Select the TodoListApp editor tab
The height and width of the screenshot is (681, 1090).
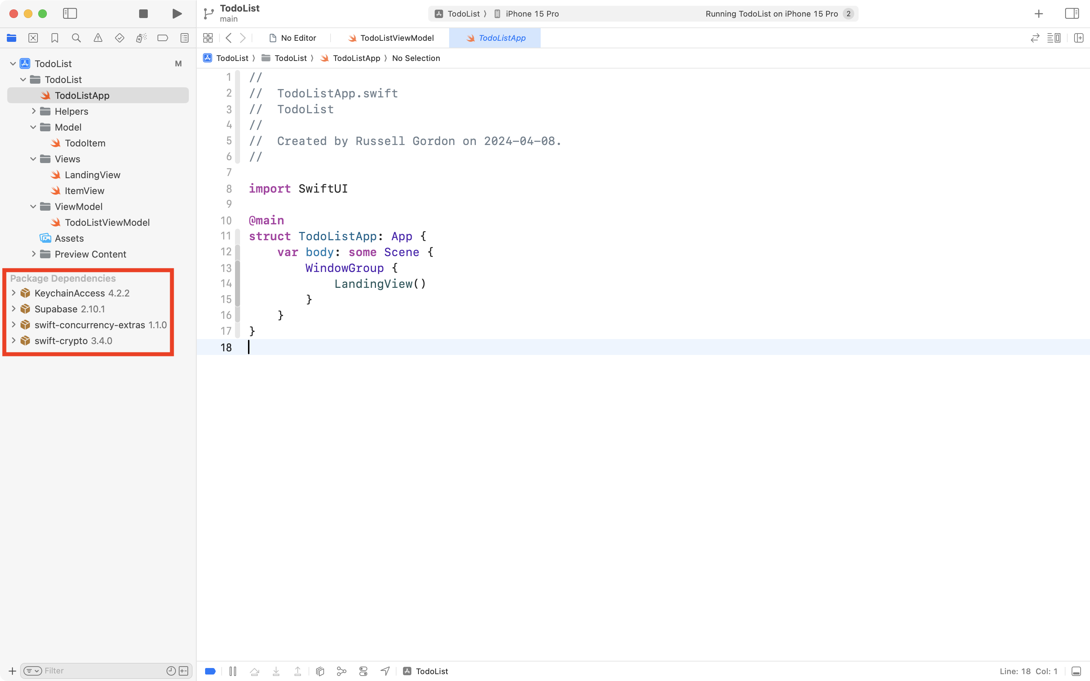click(x=495, y=38)
